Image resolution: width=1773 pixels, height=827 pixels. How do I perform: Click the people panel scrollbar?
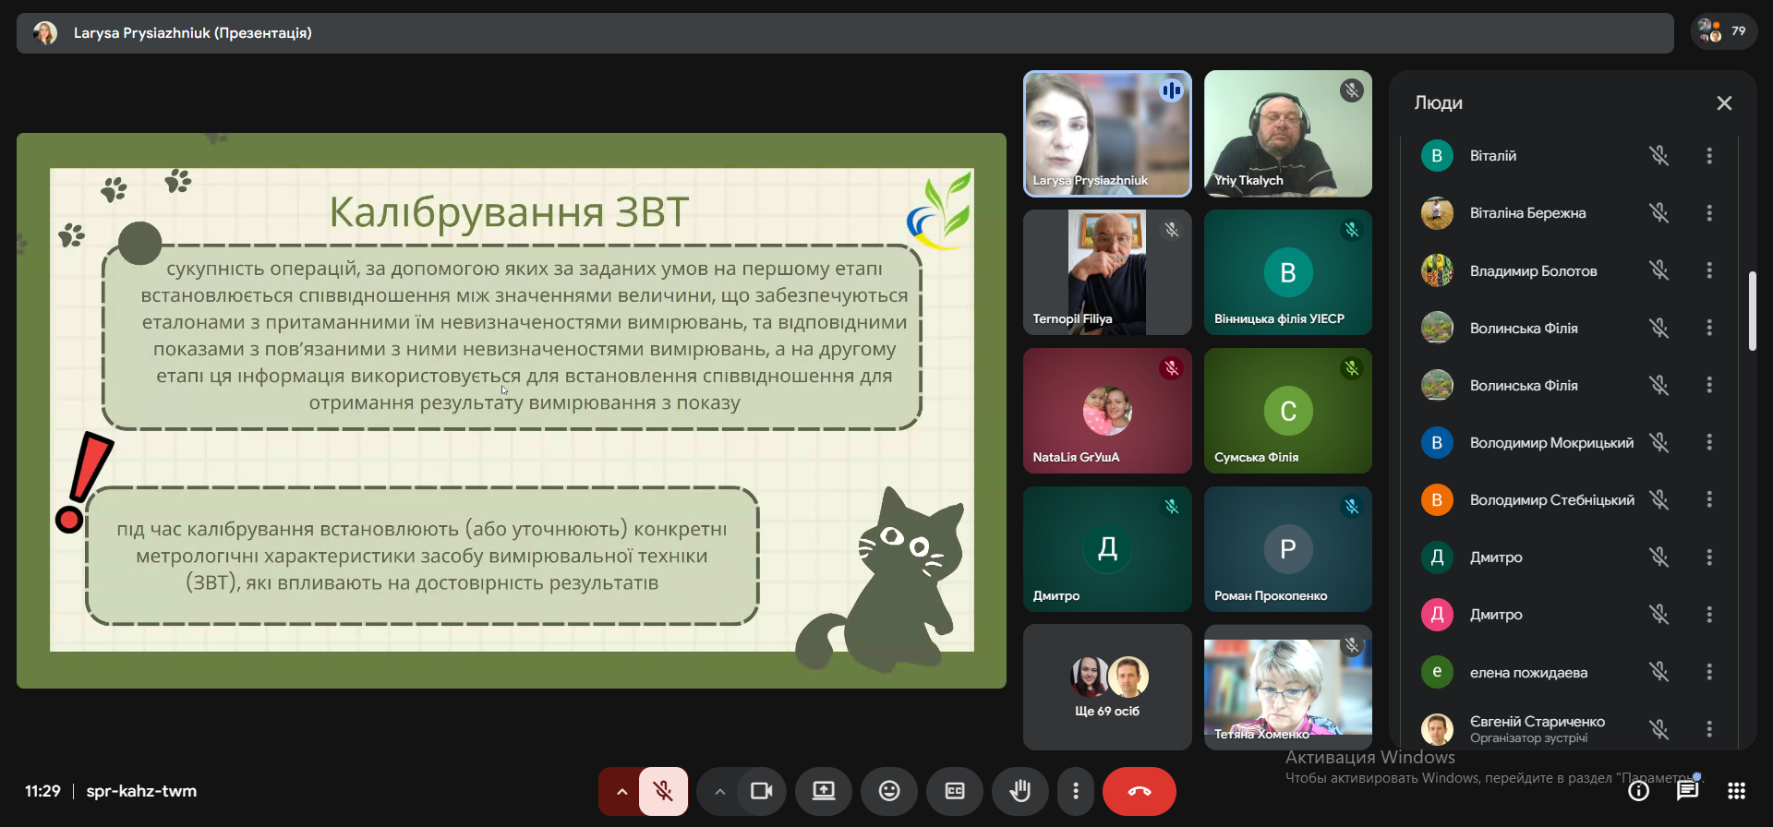click(1752, 311)
